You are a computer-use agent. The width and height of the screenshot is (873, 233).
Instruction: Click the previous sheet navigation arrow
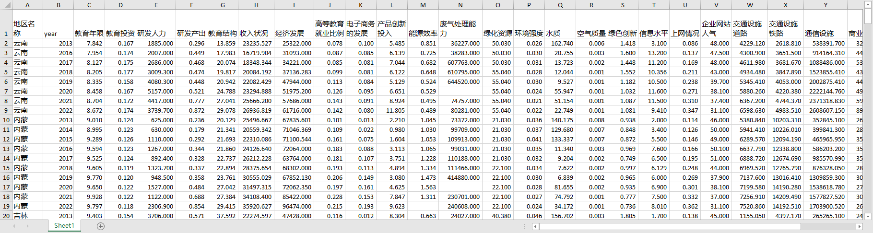(x=14, y=226)
